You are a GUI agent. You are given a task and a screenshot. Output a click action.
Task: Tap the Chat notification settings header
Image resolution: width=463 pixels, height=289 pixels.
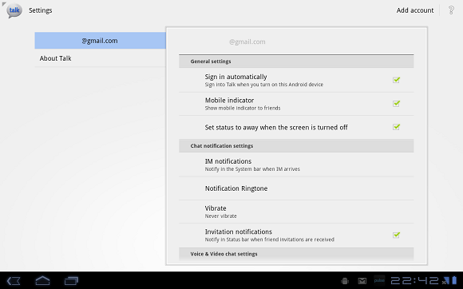pyautogui.click(x=296, y=146)
